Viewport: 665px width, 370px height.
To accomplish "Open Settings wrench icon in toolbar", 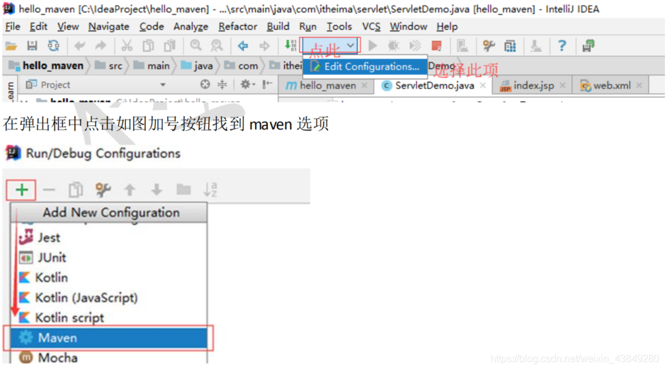I will point(489,46).
